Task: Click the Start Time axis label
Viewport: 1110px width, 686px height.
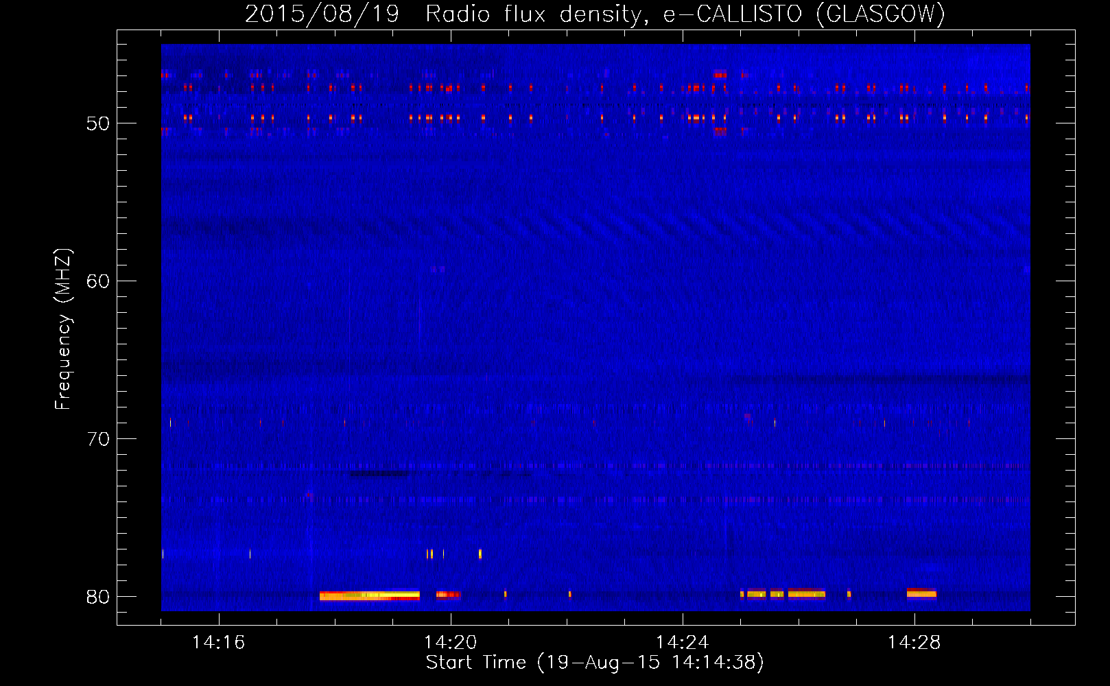Action: point(595,663)
